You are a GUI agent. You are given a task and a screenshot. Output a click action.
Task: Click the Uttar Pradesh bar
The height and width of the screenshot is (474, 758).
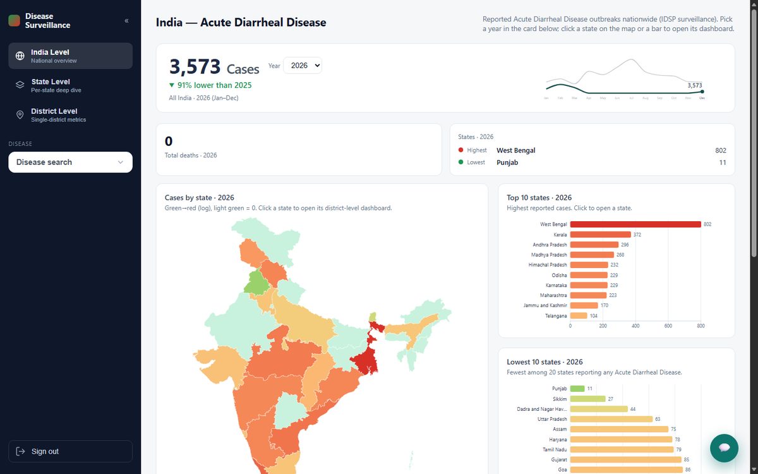click(611, 419)
